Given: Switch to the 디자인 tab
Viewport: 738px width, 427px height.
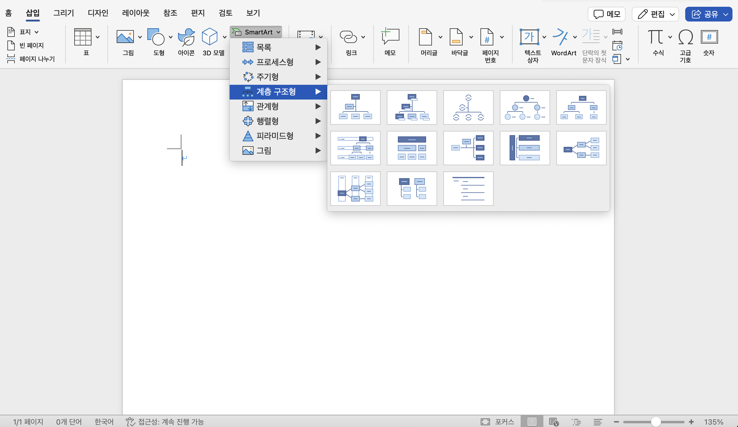Looking at the screenshot, I should [x=98, y=13].
